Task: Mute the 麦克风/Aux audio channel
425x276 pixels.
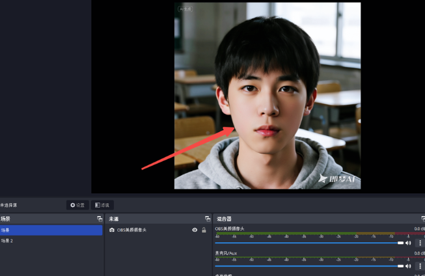Action: [x=408, y=266]
